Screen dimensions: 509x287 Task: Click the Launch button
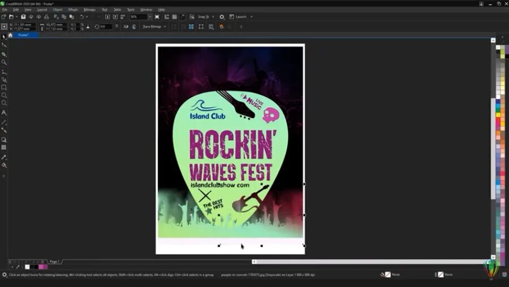pyautogui.click(x=241, y=16)
